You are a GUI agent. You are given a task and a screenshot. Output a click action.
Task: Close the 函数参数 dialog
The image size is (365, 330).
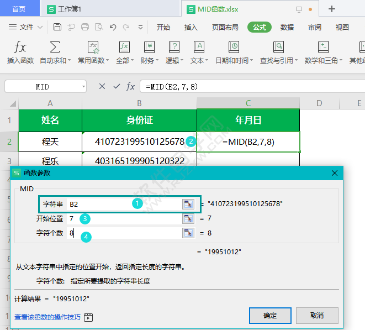(335, 173)
